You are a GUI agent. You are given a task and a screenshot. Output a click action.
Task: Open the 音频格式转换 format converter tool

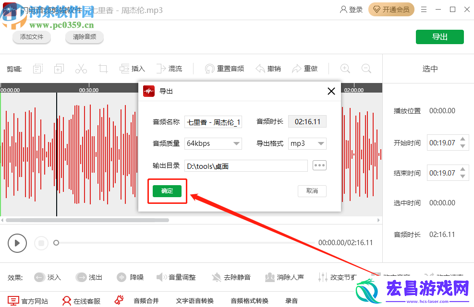pyautogui.click(x=249, y=301)
